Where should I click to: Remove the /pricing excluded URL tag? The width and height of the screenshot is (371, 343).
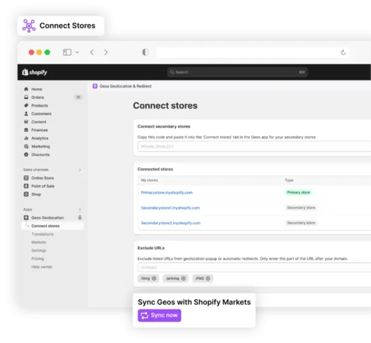tap(183, 279)
